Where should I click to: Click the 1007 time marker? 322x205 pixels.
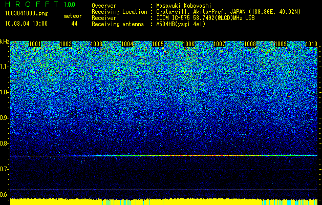tap(219, 44)
